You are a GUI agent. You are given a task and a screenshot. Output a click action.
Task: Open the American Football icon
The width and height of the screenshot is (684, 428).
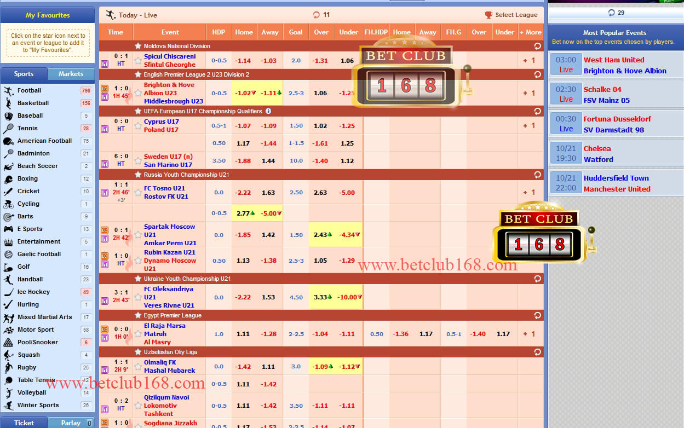point(8,141)
